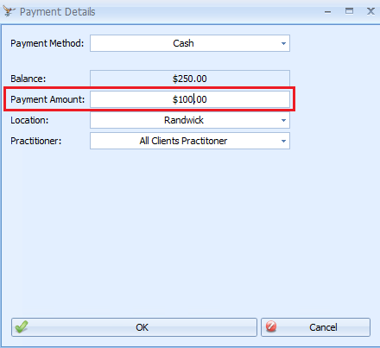
Task: Click the green checkmark icon on OK
Action: (x=22, y=327)
